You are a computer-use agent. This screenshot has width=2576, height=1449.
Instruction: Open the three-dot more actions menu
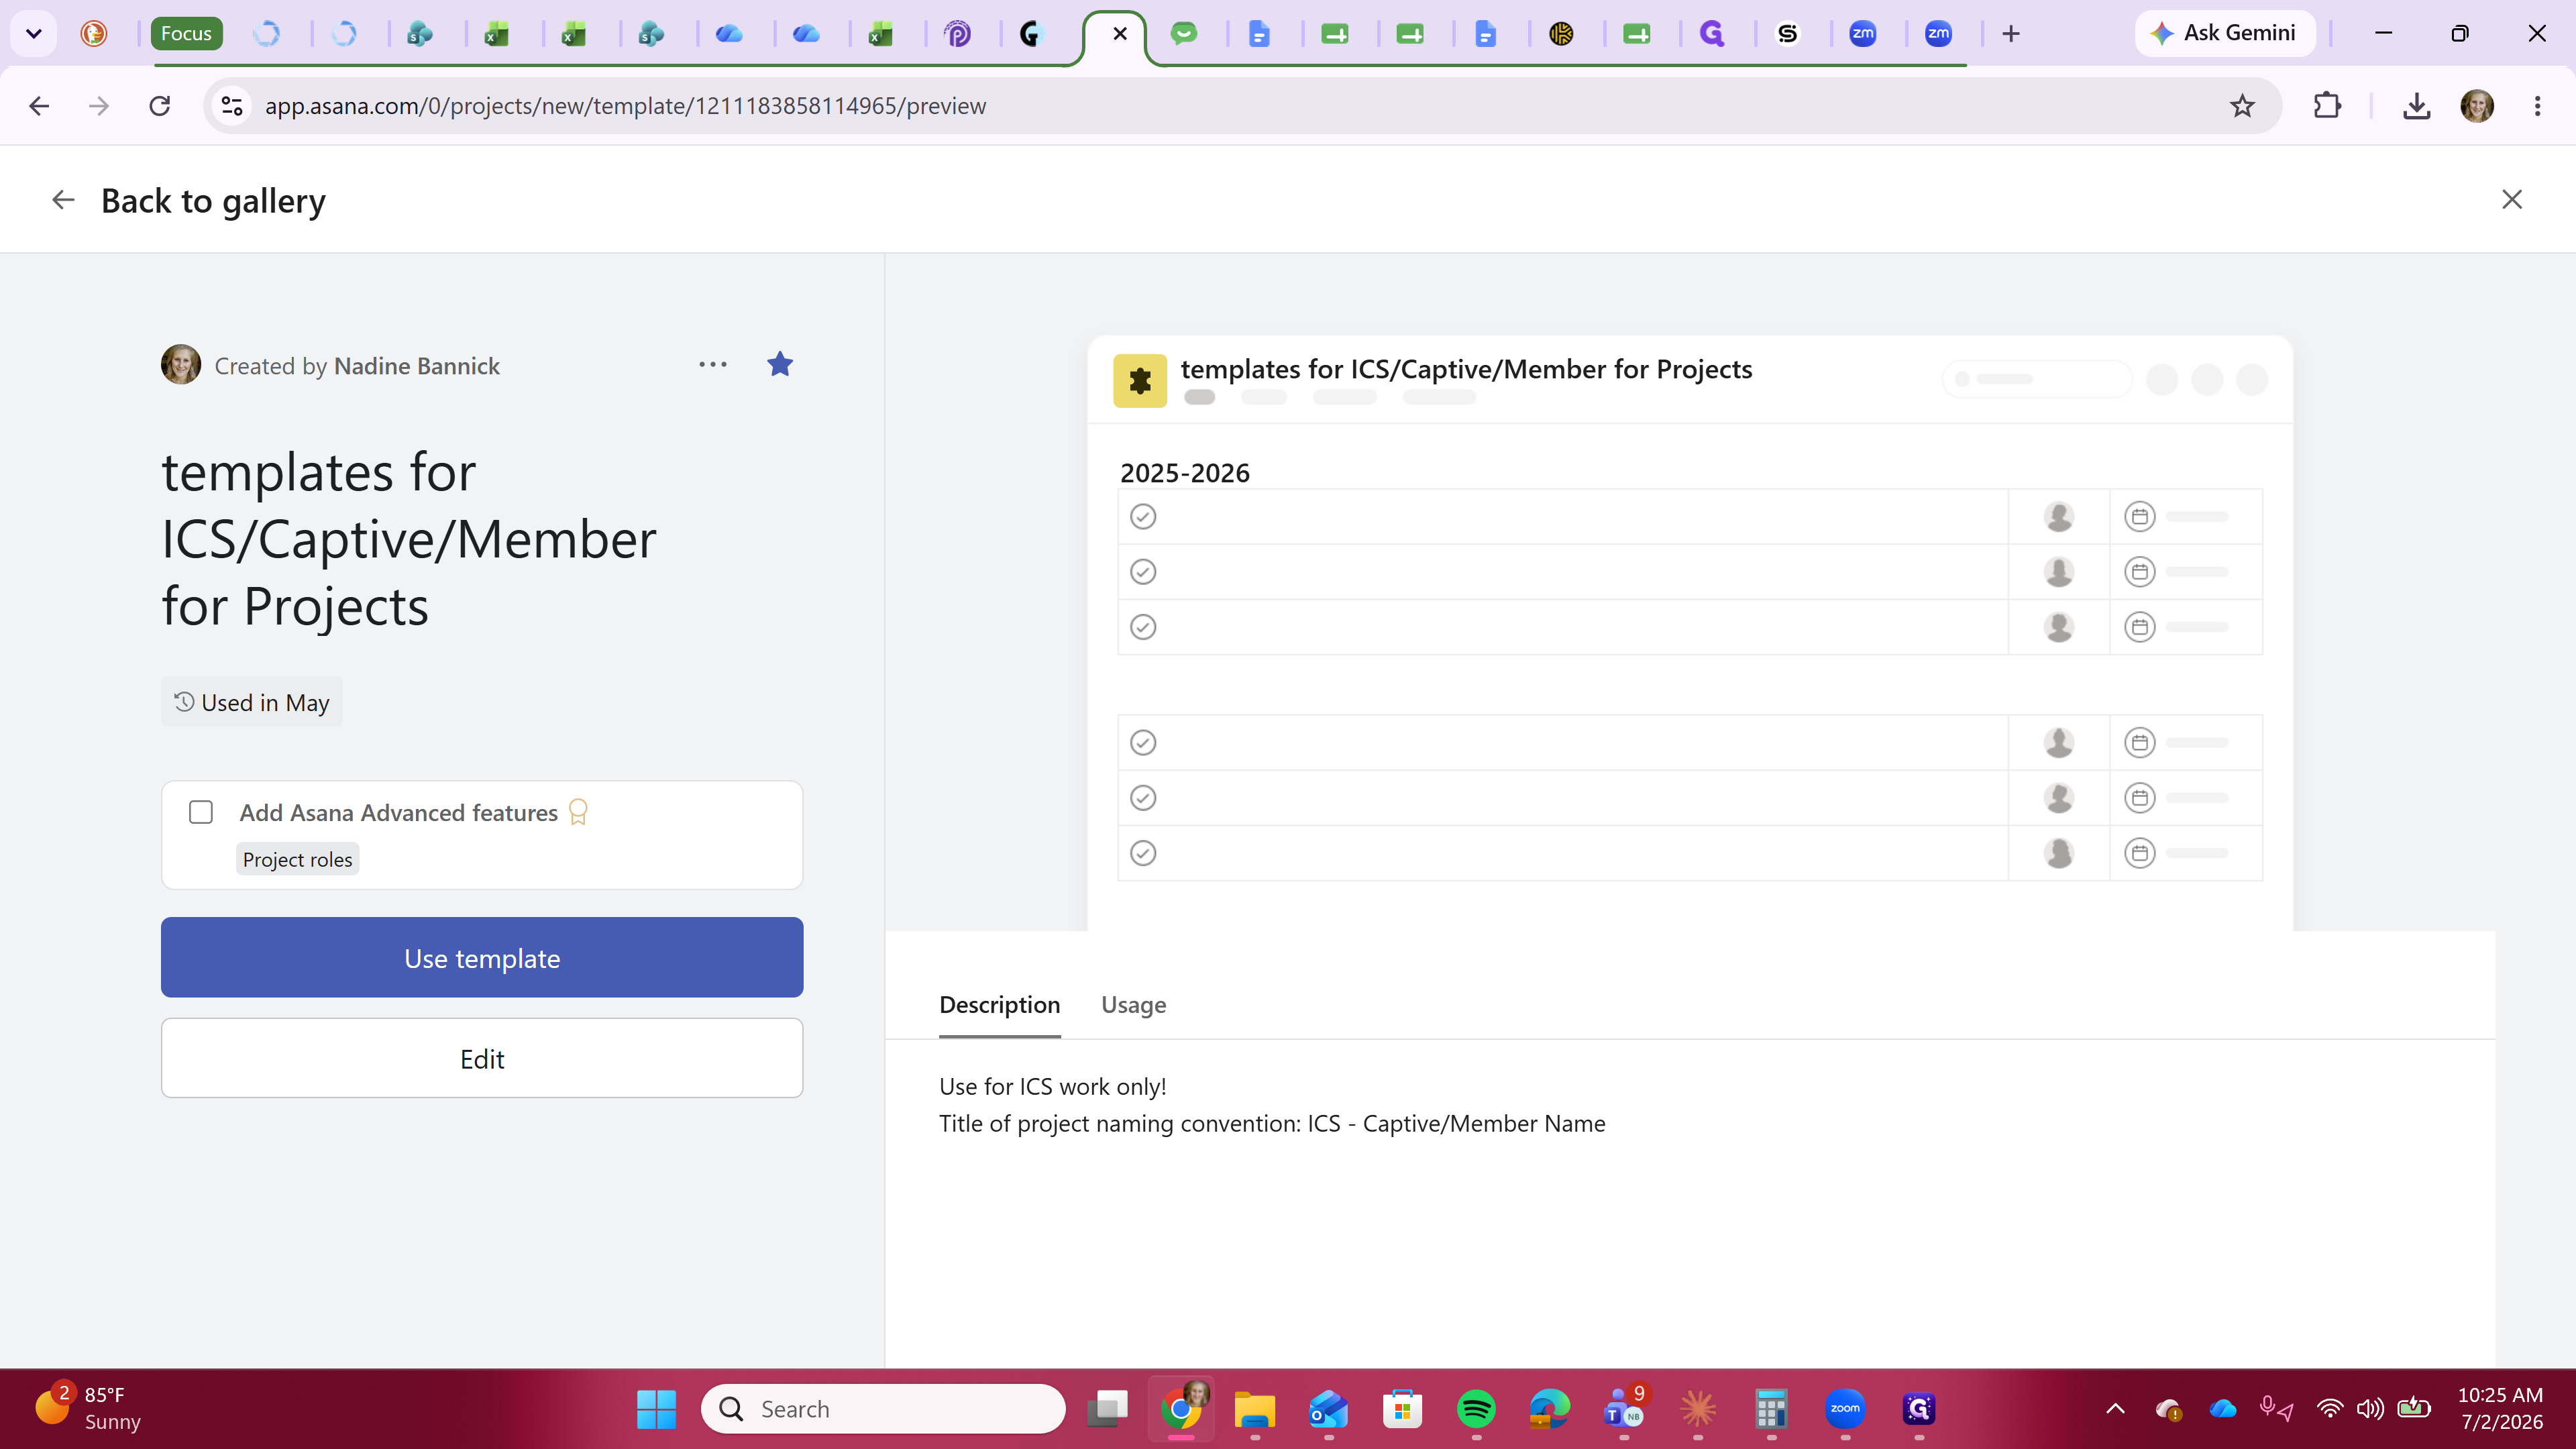tap(713, 365)
